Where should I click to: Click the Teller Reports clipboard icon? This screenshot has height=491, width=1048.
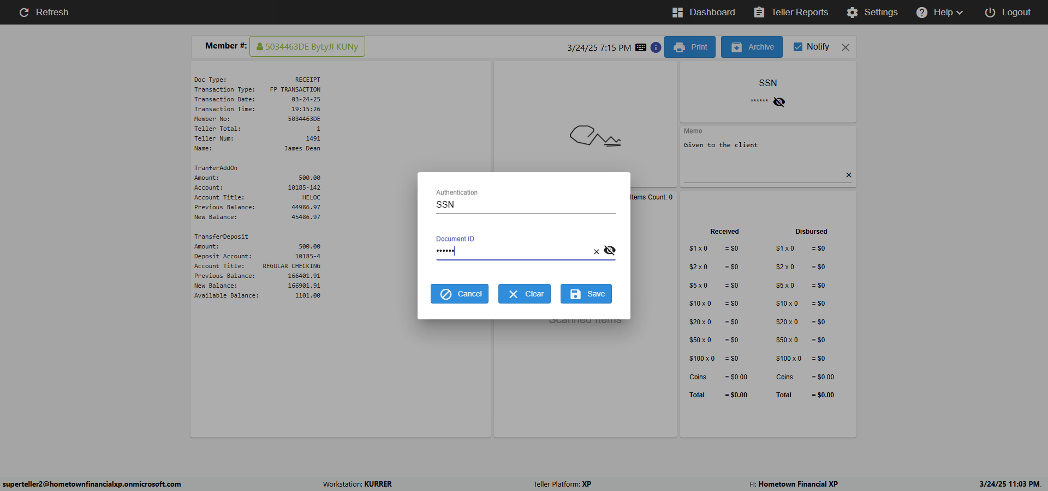pyautogui.click(x=759, y=12)
